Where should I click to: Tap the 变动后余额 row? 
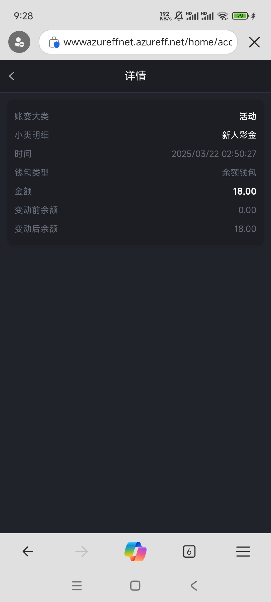coord(135,229)
